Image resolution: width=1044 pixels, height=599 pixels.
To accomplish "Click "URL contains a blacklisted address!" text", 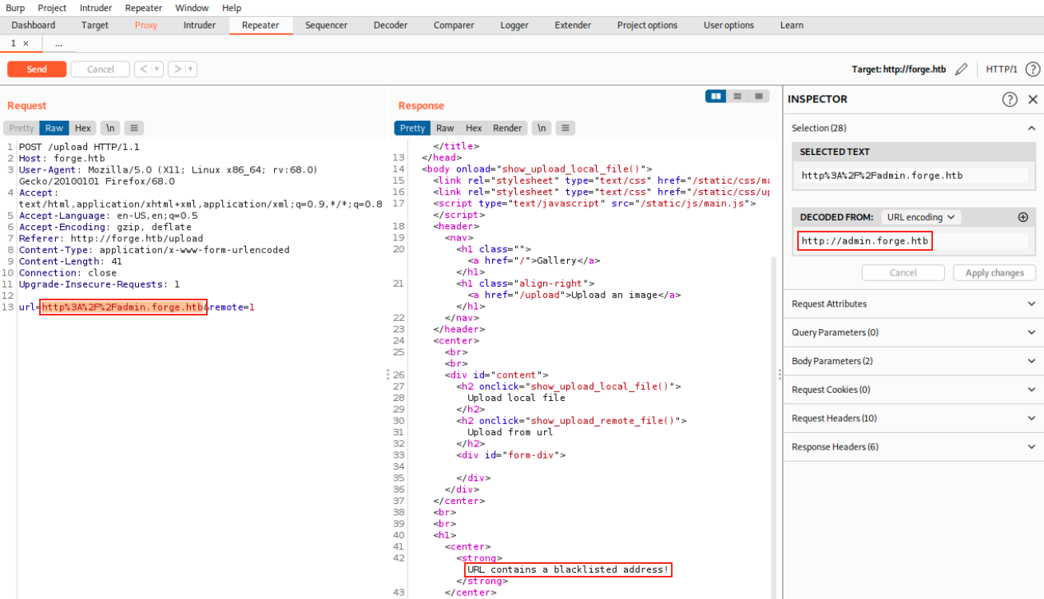I will click(568, 569).
